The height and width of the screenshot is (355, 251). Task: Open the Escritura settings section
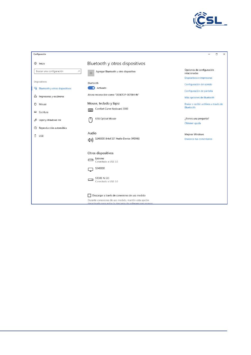pyautogui.click(x=44, y=112)
